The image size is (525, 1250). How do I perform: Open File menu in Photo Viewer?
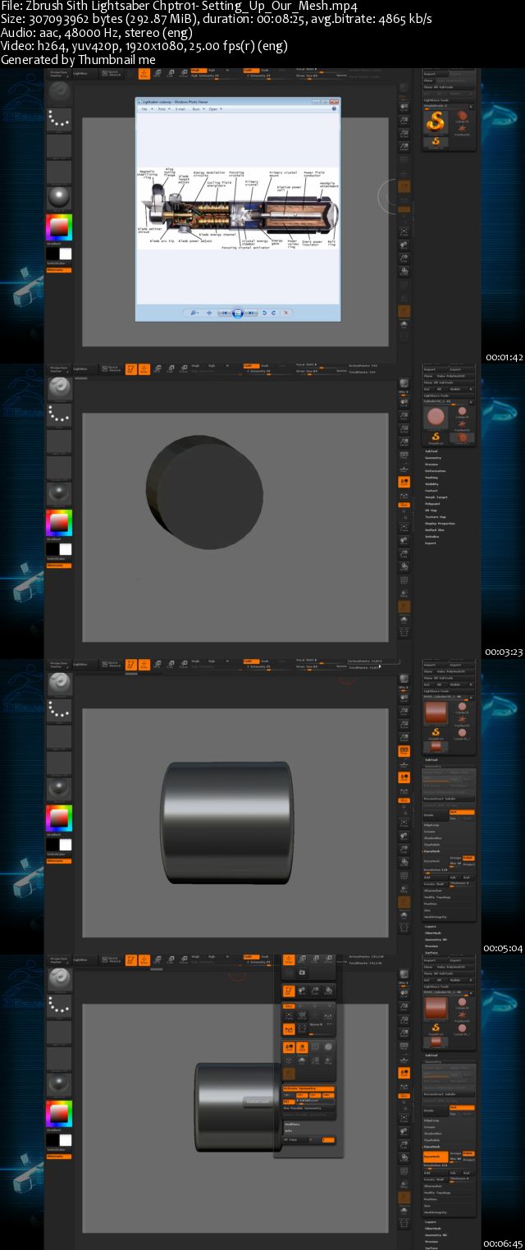pyautogui.click(x=144, y=109)
